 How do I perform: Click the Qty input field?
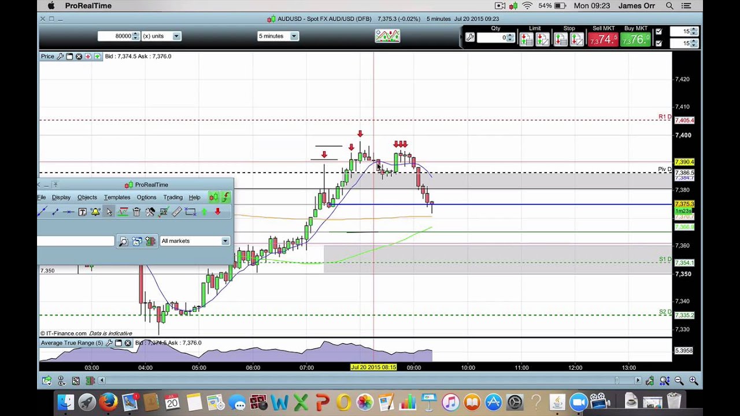pyautogui.click(x=491, y=38)
